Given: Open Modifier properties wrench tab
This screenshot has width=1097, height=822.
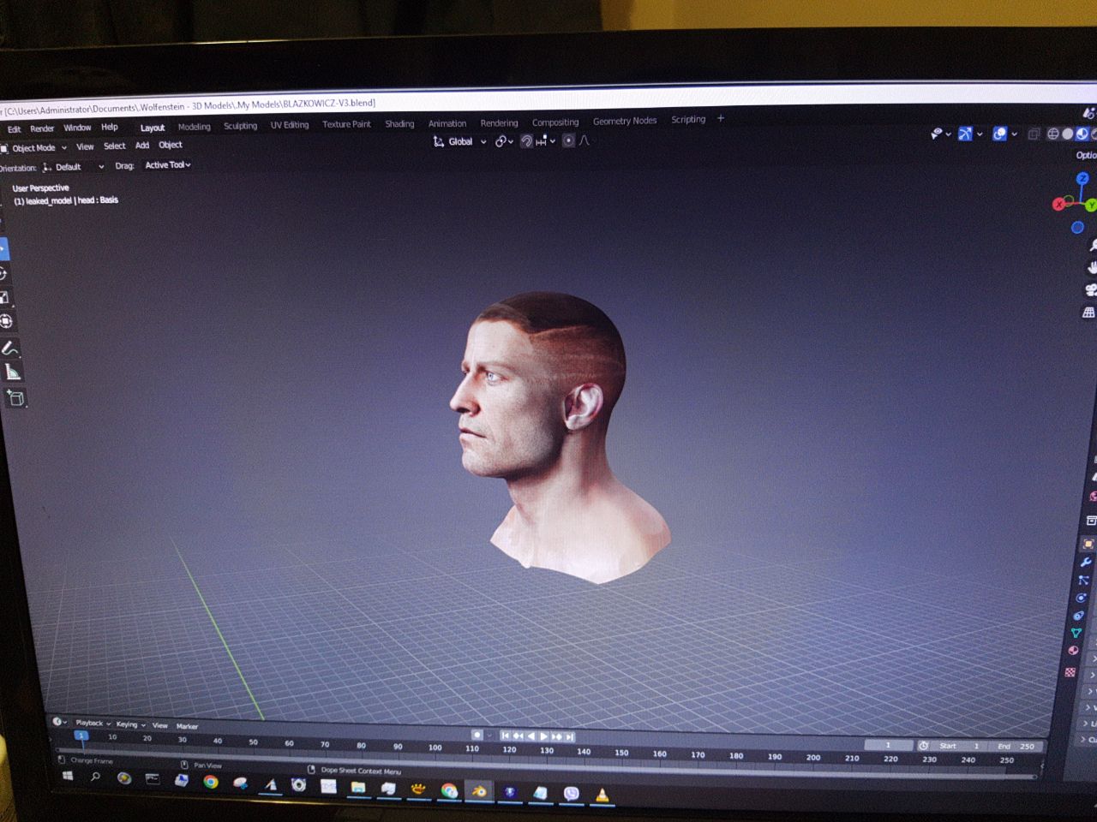Looking at the screenshot, I should pos(1085,562).
